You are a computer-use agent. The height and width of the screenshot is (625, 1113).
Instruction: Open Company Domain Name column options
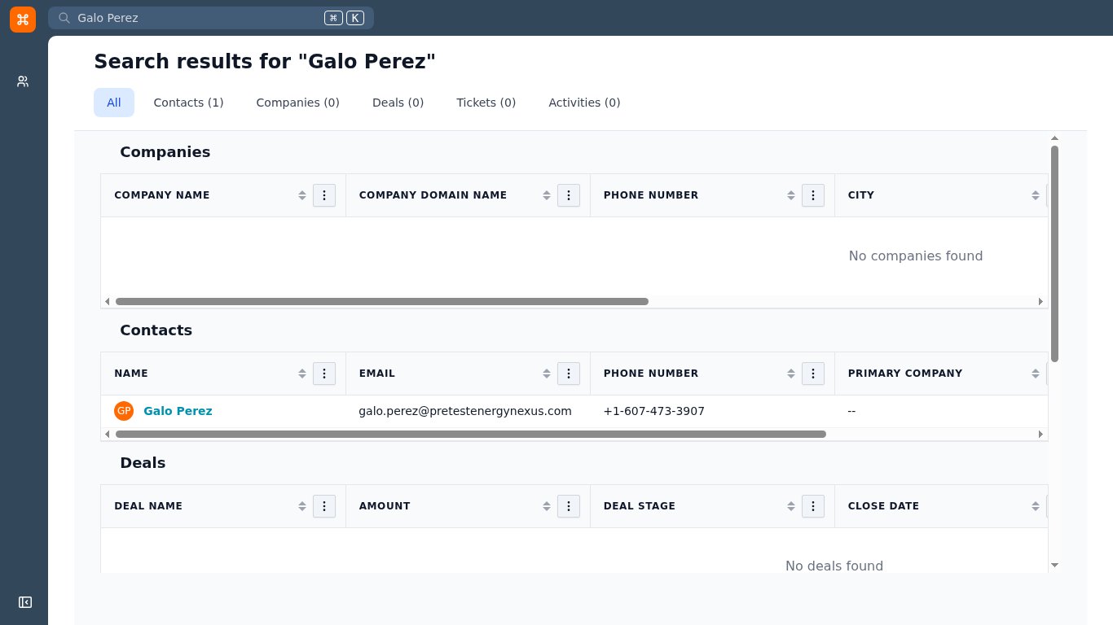pos(569,195)
